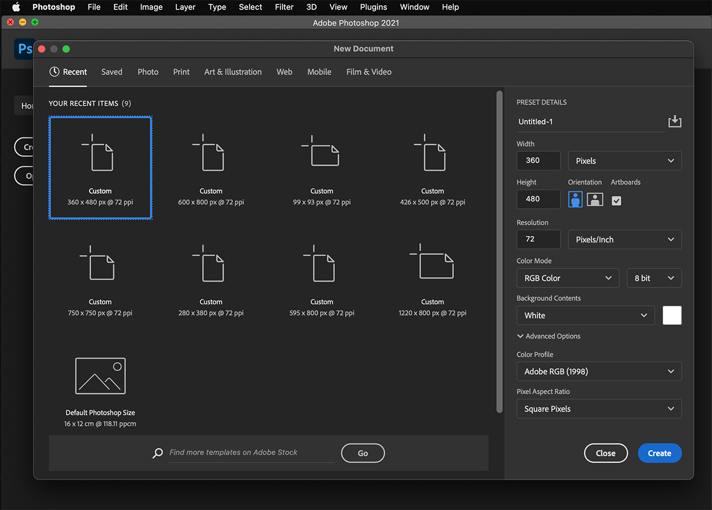The height and width of the screenshot is (510, 712).
Task: Click the Apple menu icon
Action: 16,7
